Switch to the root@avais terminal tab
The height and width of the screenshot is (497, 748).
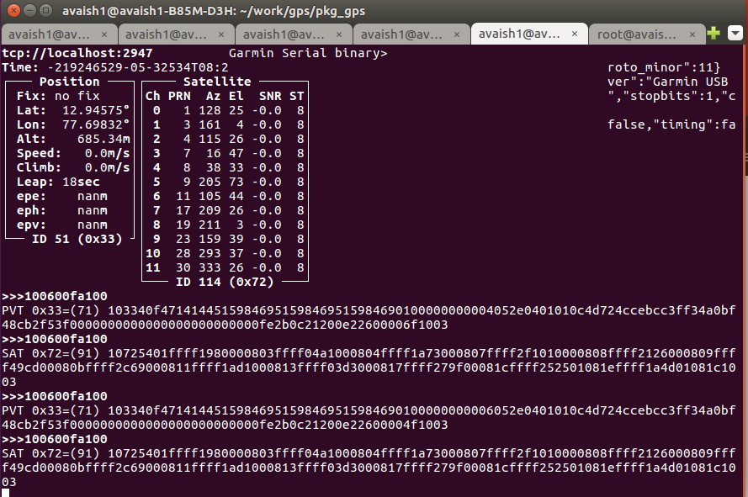(637, 34)
